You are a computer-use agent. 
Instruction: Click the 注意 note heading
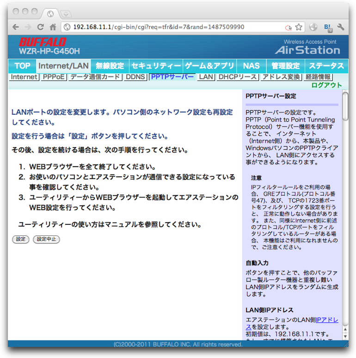pos(256,178)
